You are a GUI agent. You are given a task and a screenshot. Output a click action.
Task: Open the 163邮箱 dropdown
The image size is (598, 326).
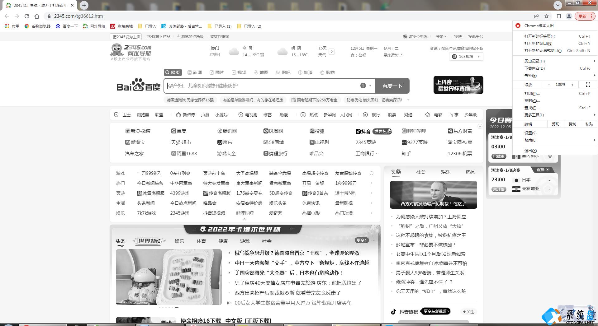click(x=466, y=56)
